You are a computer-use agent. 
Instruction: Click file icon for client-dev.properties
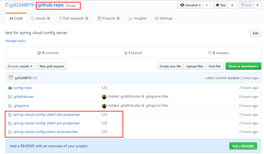(10, 115)
